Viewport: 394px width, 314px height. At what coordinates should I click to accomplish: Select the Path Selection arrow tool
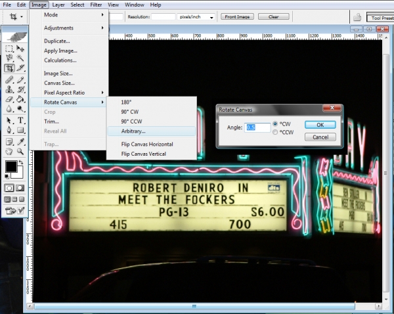pos(9,120)
